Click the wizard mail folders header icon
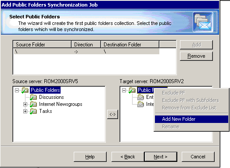 203,22
